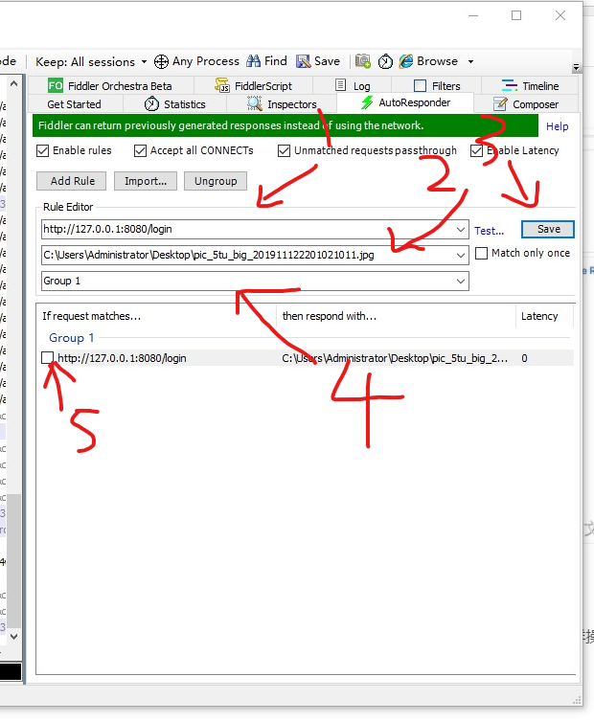Open the toolbar overflow arrow
The width and height of the screenshot is (594, 722).
click(576, 68)
